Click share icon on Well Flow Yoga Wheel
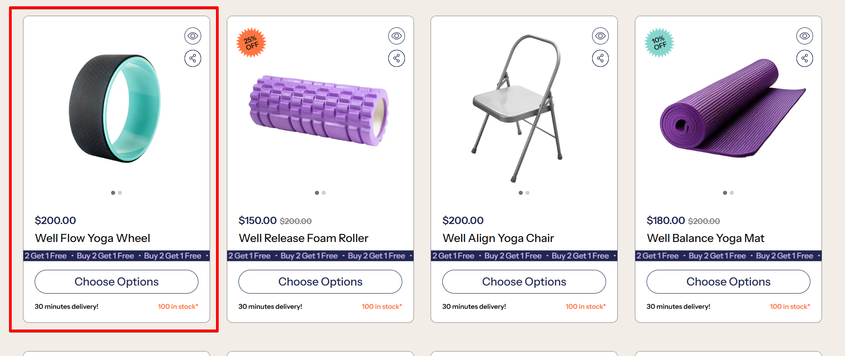This screenshot has width=845, height=356. 193,58
